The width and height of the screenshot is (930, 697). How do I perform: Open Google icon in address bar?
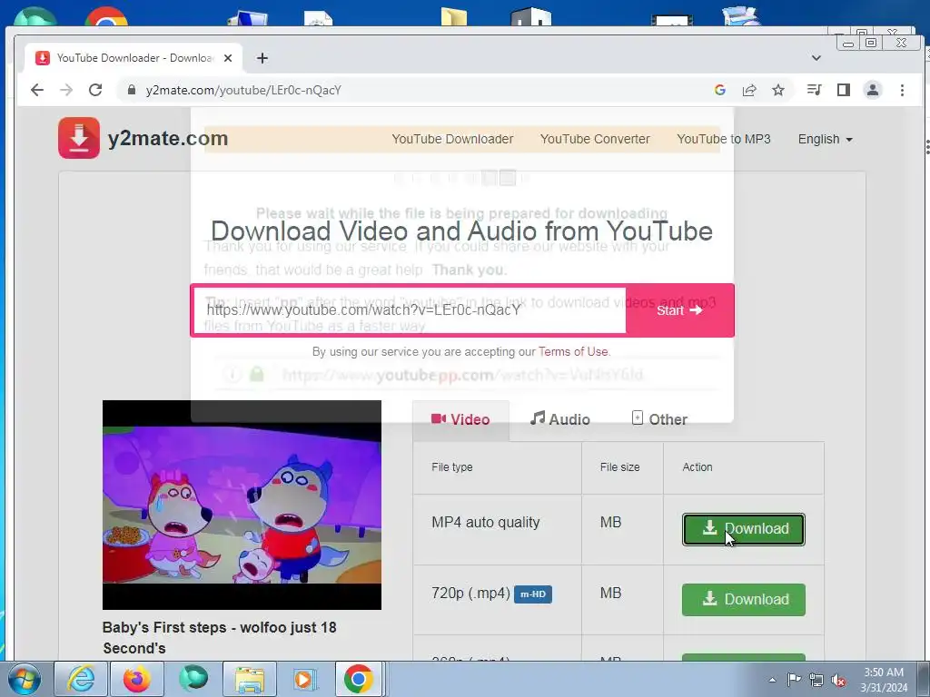pos(720,90)
